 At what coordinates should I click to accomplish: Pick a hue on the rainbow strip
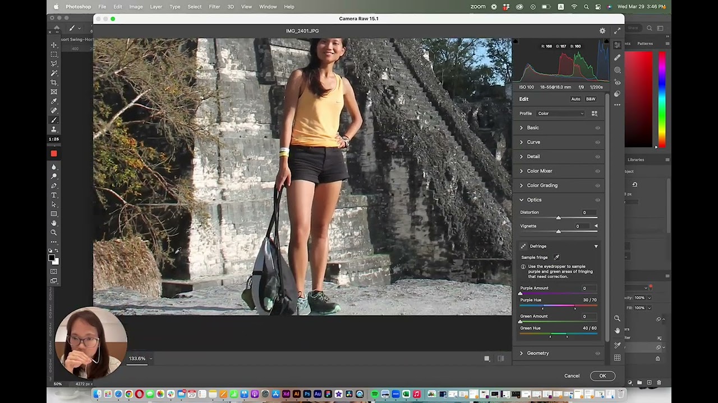[662, 100]
